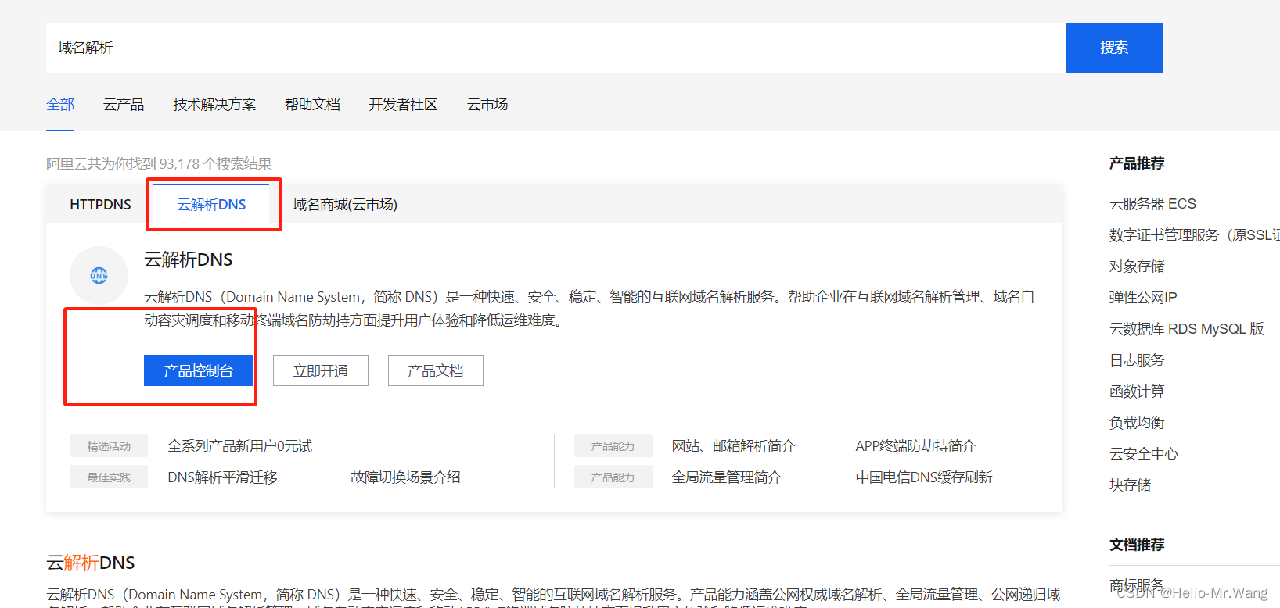Open the 开发者社区 tab
The image size is (1280, 608).
click(403, 105)
